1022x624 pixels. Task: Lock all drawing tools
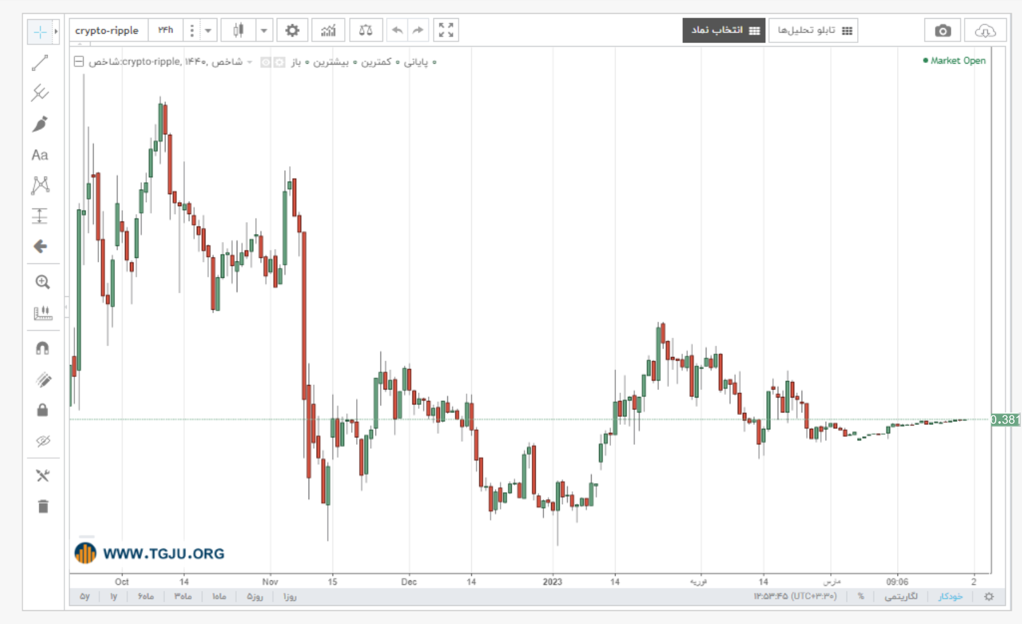pyautogui.click(x=42, y=410)
